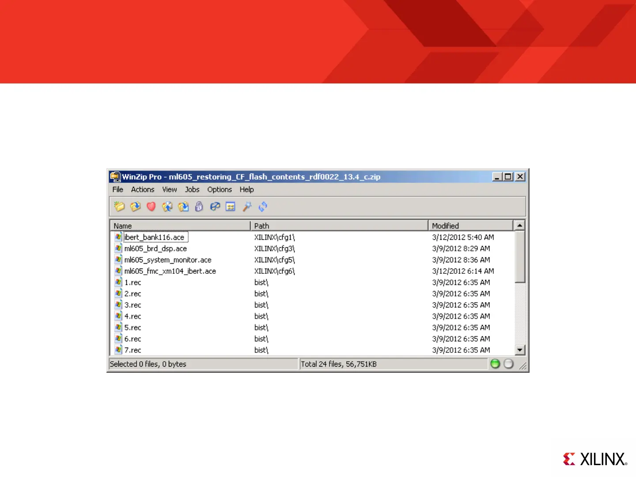Screen dimensions: 636x477
Task: Click the bist\ path of 1.rec
Action: 261,282
